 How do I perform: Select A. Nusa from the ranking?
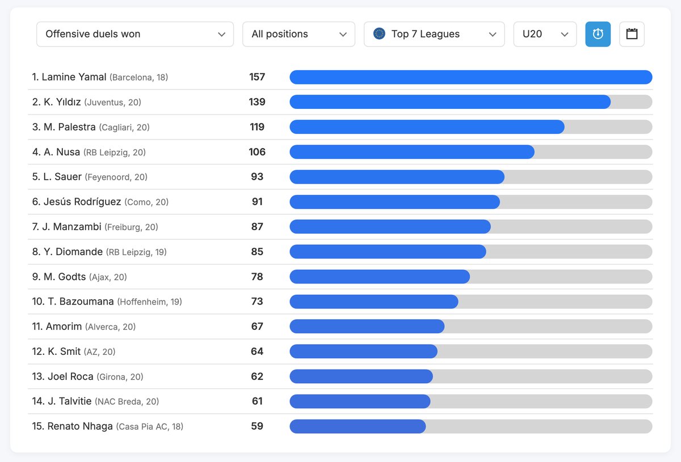coord(61,152)
